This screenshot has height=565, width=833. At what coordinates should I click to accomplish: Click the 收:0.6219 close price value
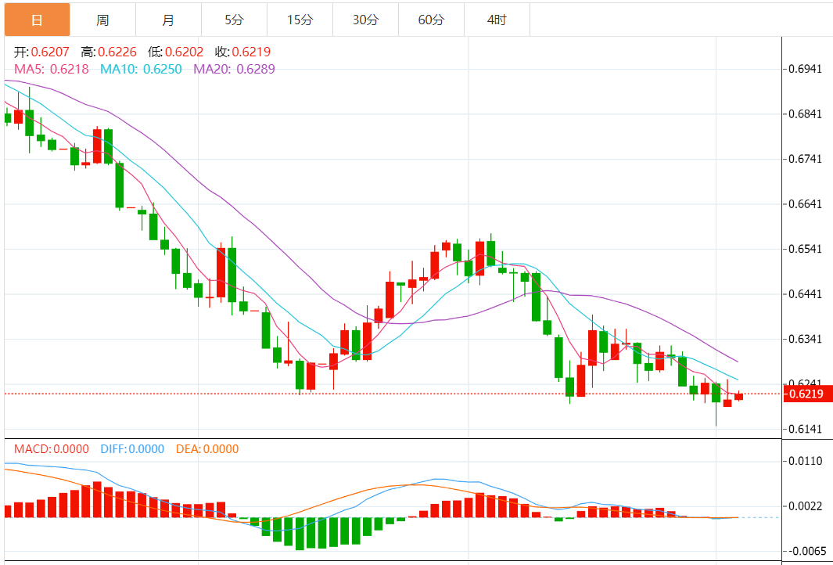click(242, 52)
